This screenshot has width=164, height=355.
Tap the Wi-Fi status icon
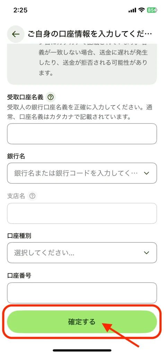point(142,10)
